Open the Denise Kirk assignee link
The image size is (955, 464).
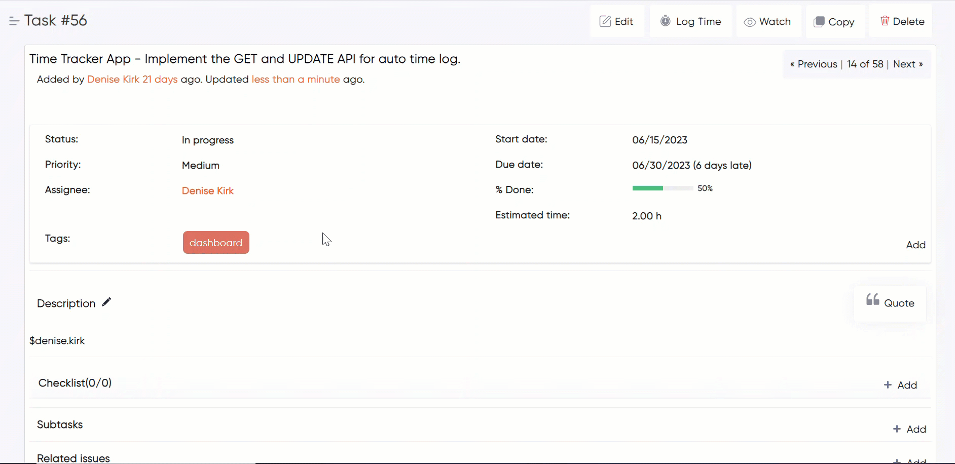[x=207, y=191]
